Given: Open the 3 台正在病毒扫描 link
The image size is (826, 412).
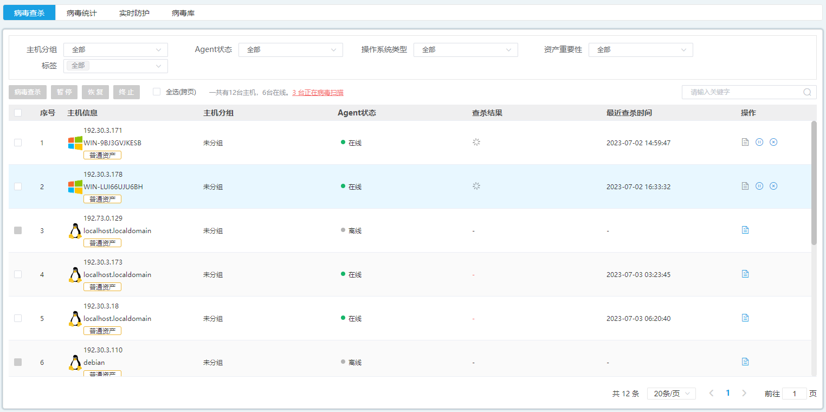Looking at the screenshot, I should click(318, 93).
